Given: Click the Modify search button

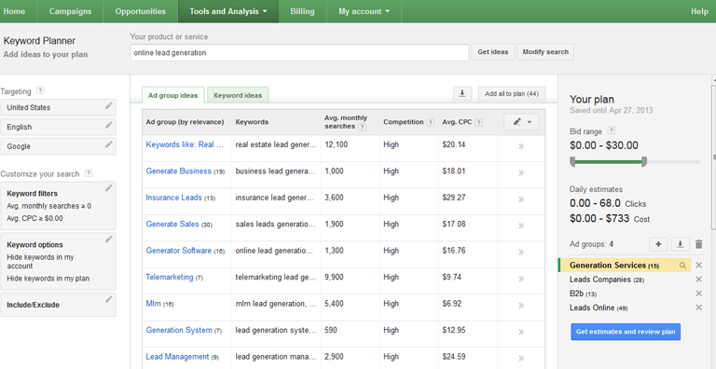Looking at the screenshot, I should click(x=545, y=52).
